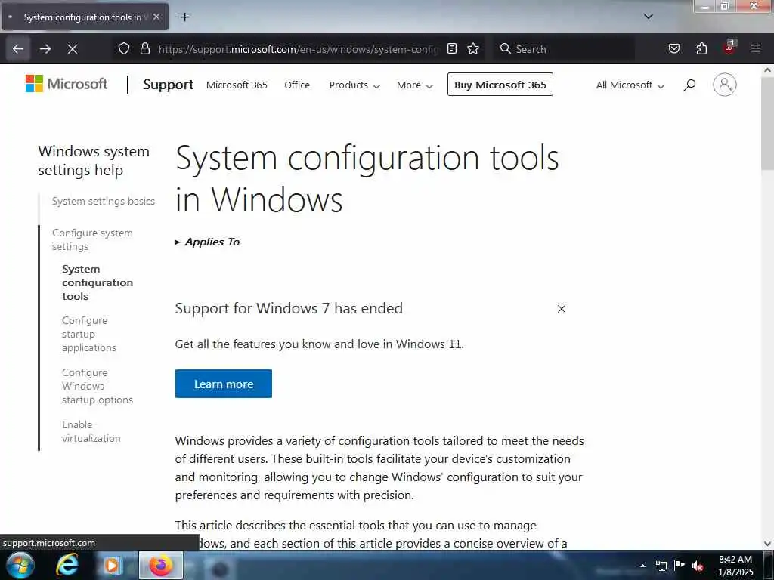Screen dimensions: 774x580
Task: Open Firefox hamburger application menu
Action: (755, 48)
